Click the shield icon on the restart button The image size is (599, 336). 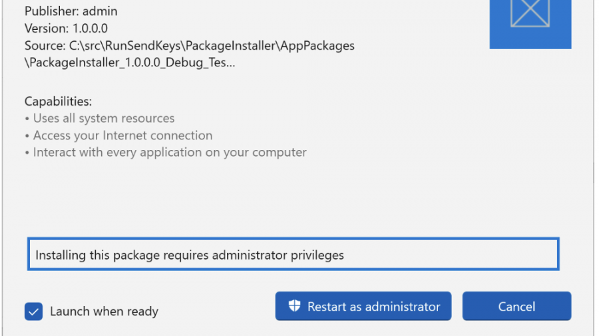pyautogui.click(x=295, y=306)
